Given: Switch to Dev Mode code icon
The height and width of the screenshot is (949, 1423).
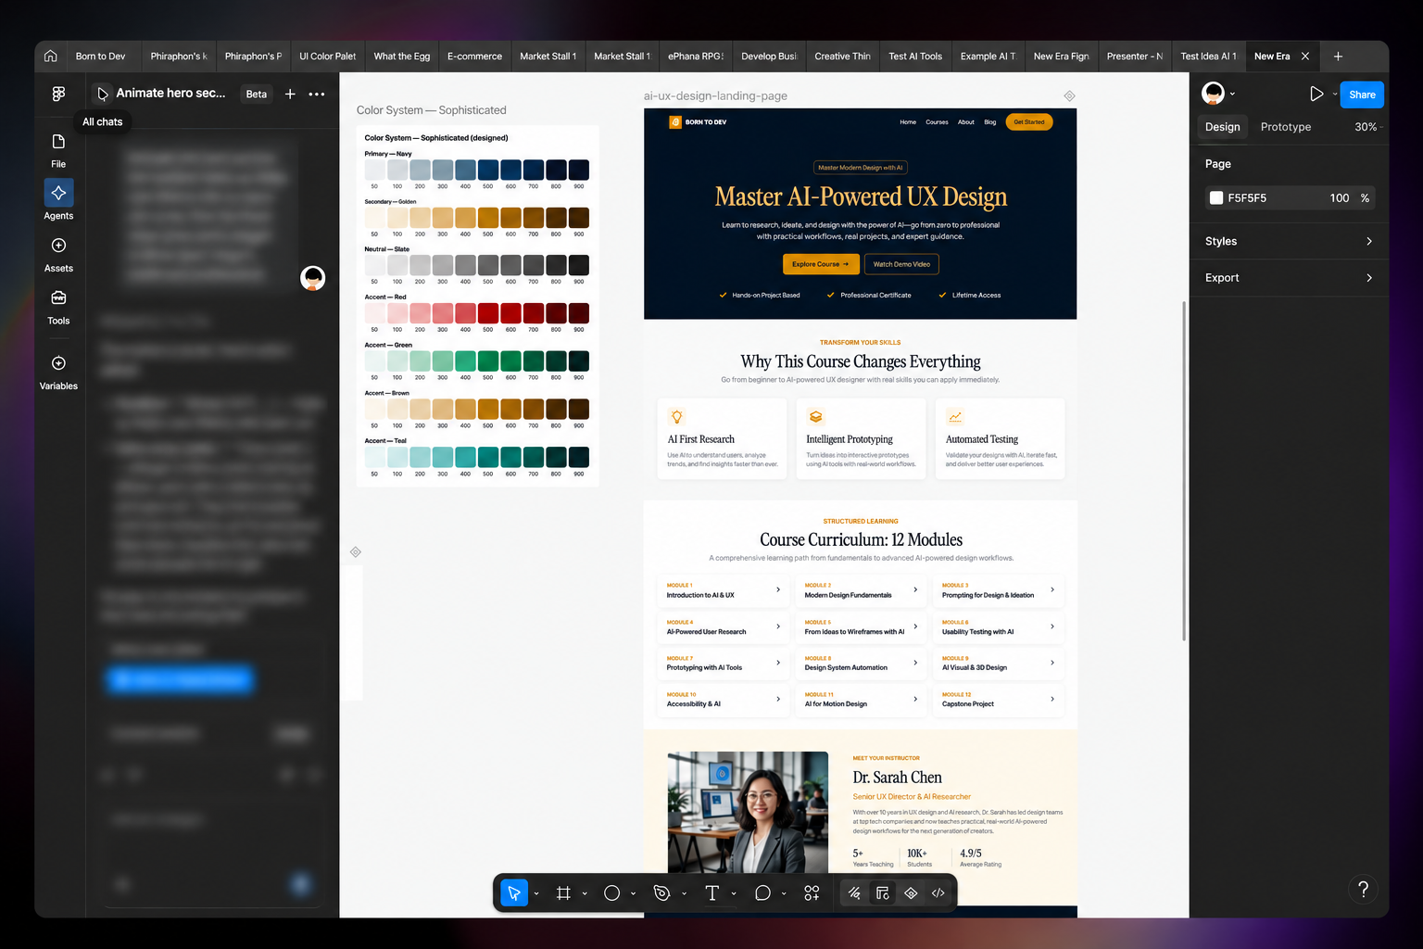Looking at the screenshot, I should [938, 892].
